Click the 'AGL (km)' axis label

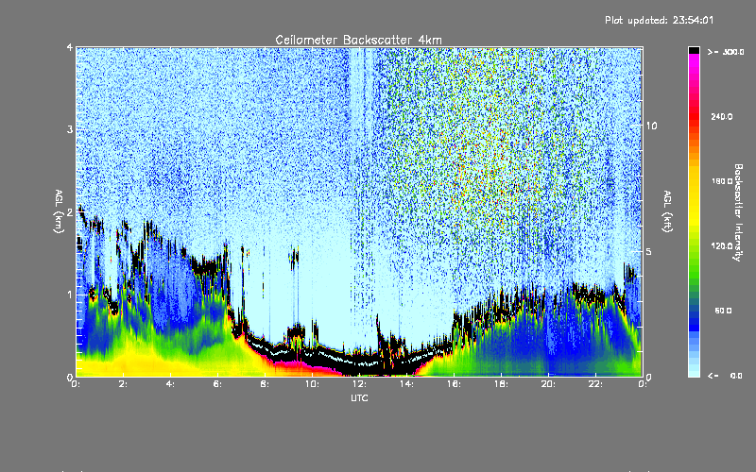pos(59,211)
